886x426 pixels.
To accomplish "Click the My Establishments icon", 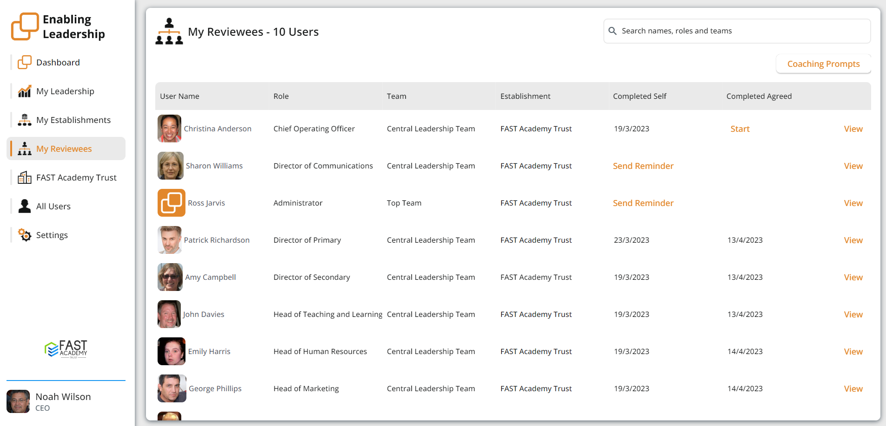I will pos(24,120).
